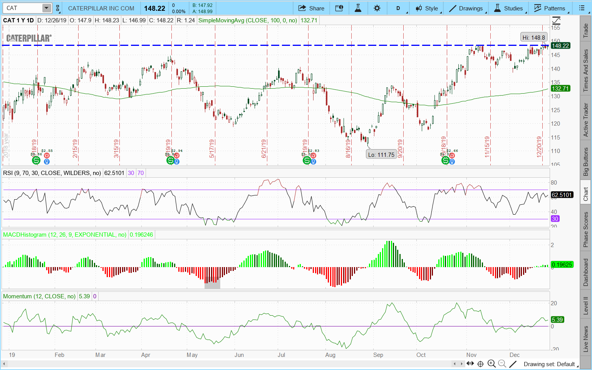Open the Patterns menu

coord(550,8)
